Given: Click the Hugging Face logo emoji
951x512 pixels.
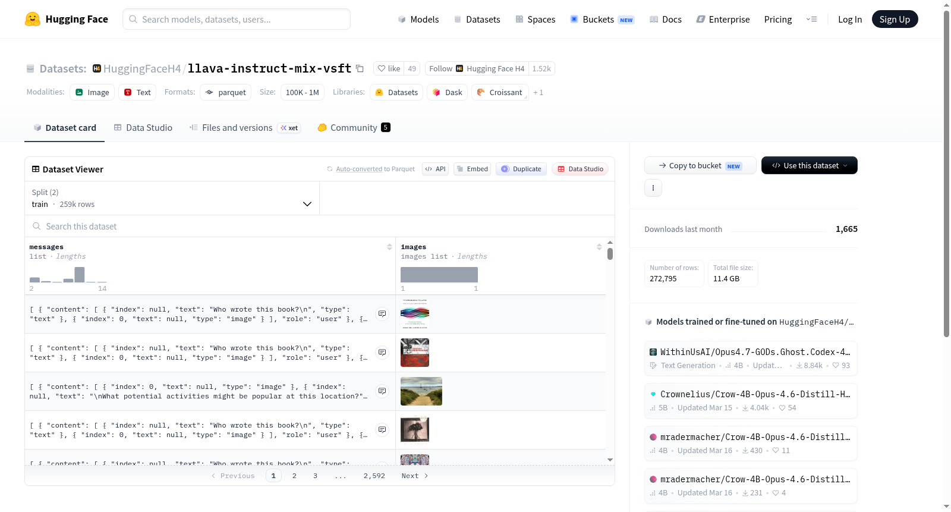Looking at the screenshot, I should [x=33, y=19].
